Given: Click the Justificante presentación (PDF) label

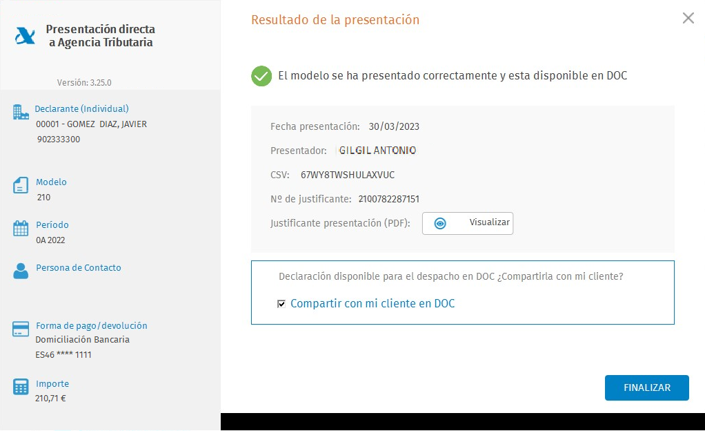Looking at the screenshot, I should [x=340, y=223].
